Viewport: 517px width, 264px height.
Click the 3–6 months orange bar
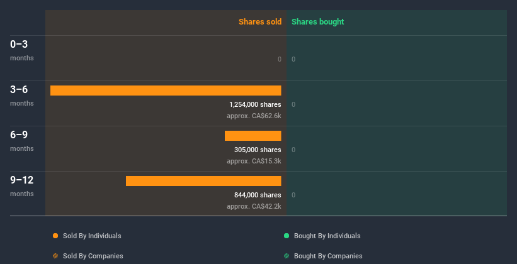pyautogui.click(x=166, y=91)
